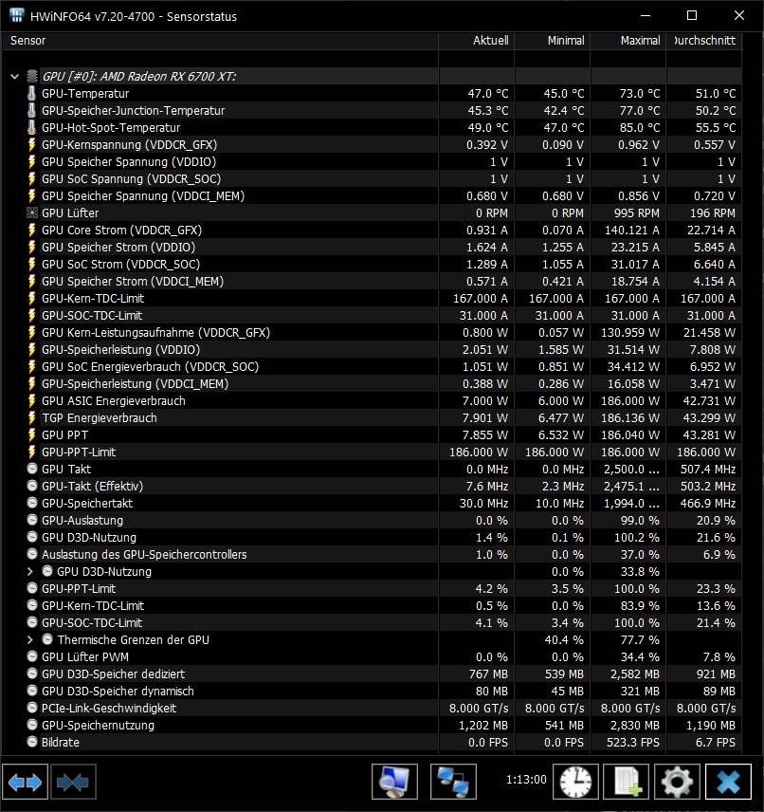764x812 pixels.
Task: Click the GPU-Speicher-Junction-Temperatur thermometer icon
Action: tap(31, 111)
